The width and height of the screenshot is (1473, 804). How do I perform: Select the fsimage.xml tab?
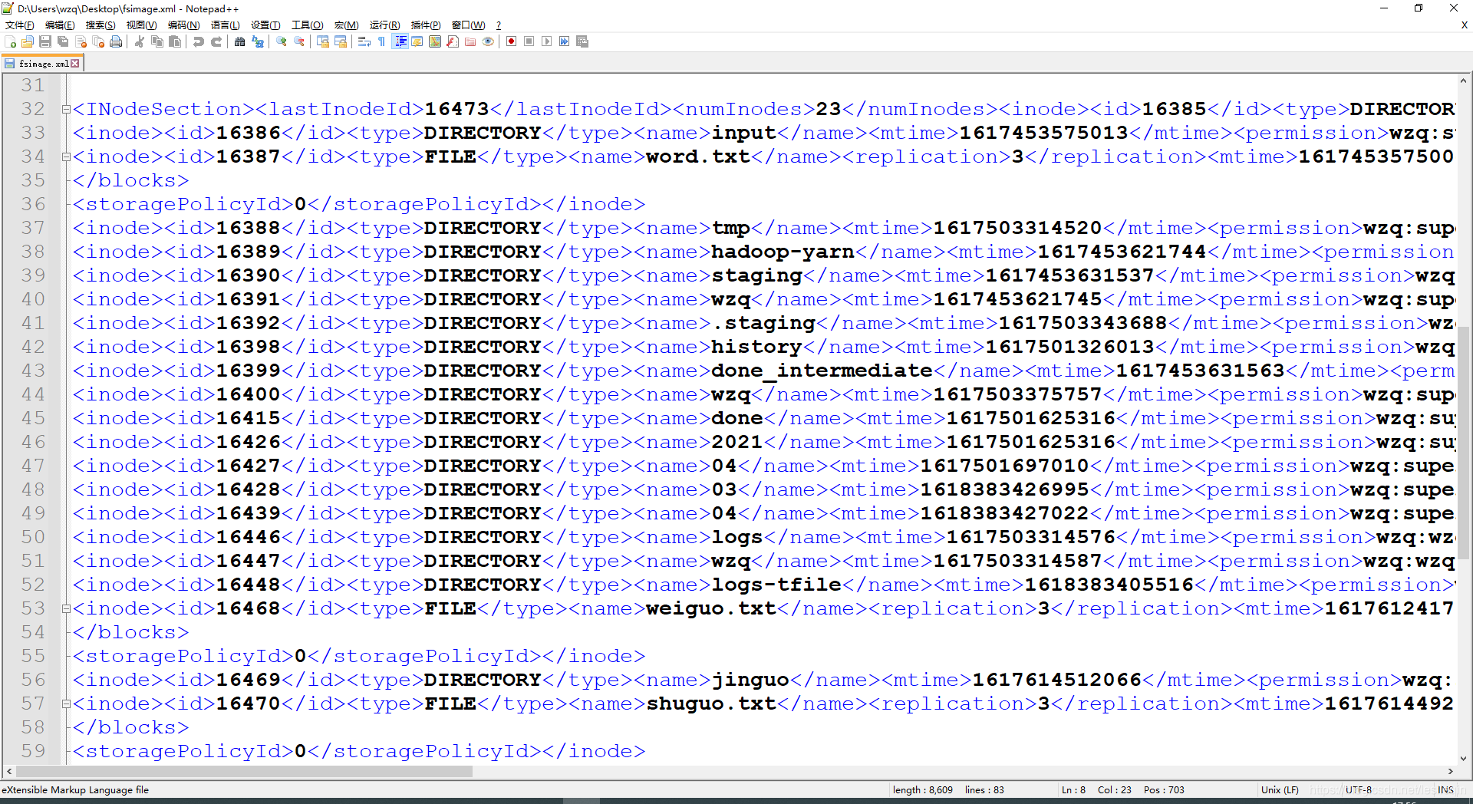pyautogui.click(x=43, y=64)
